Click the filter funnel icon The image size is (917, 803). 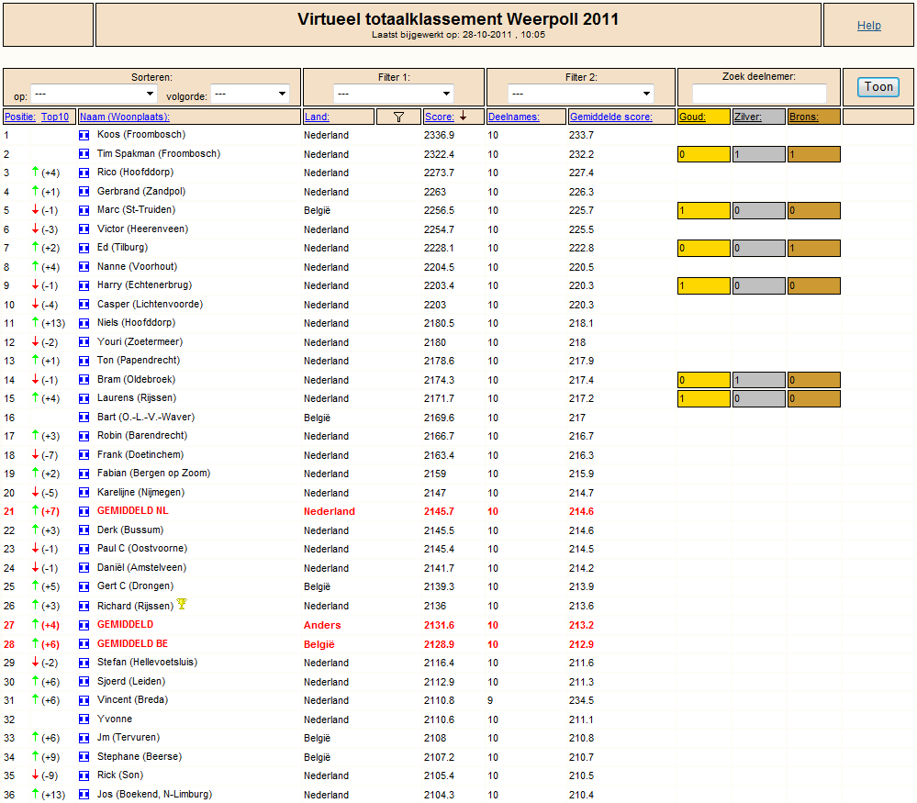click(x=398, y=117)
